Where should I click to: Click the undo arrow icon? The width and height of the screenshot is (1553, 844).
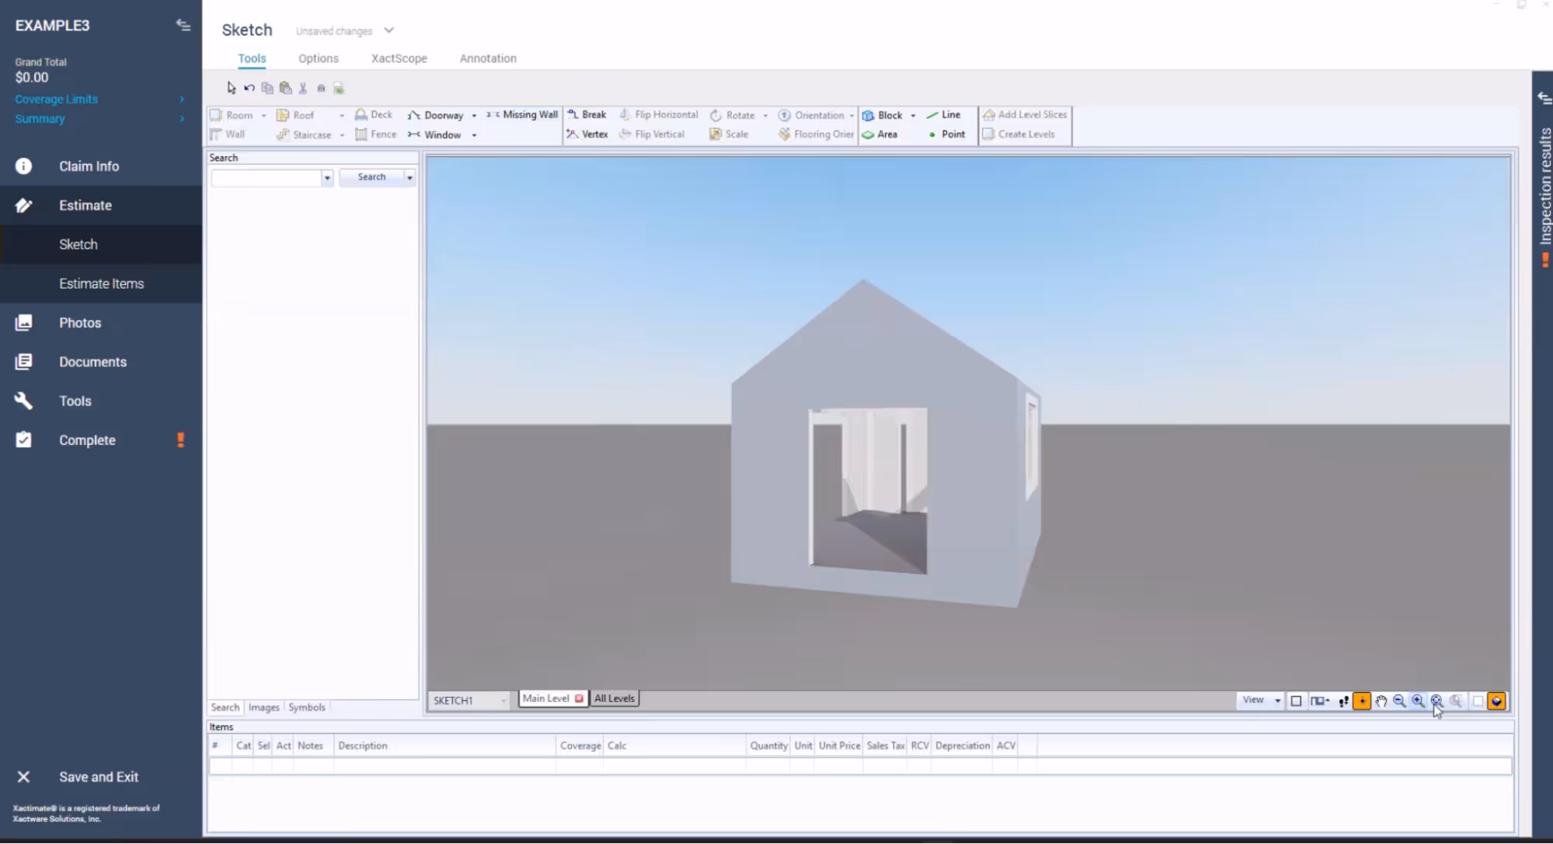coord(249,89)
